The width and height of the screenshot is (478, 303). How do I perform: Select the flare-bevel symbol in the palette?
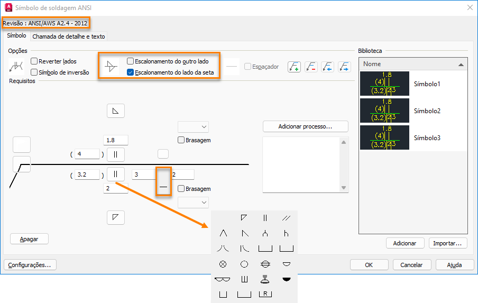[244, 249]
